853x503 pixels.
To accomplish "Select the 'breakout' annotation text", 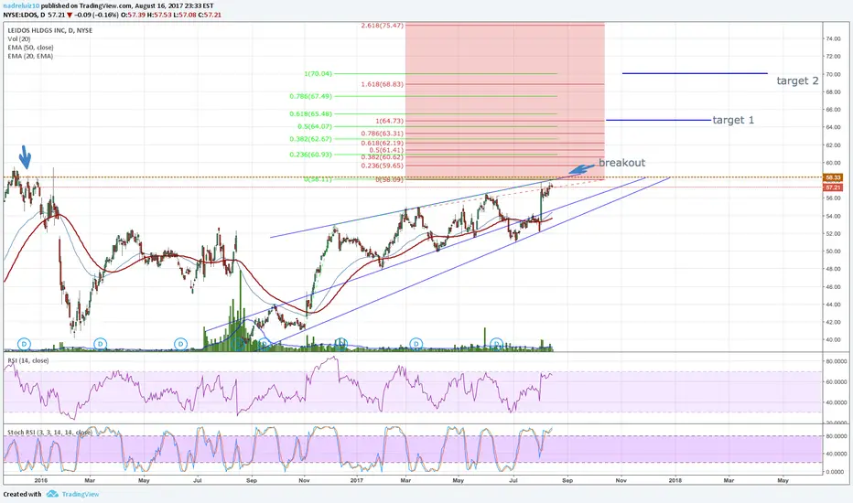I will point(621,162).
